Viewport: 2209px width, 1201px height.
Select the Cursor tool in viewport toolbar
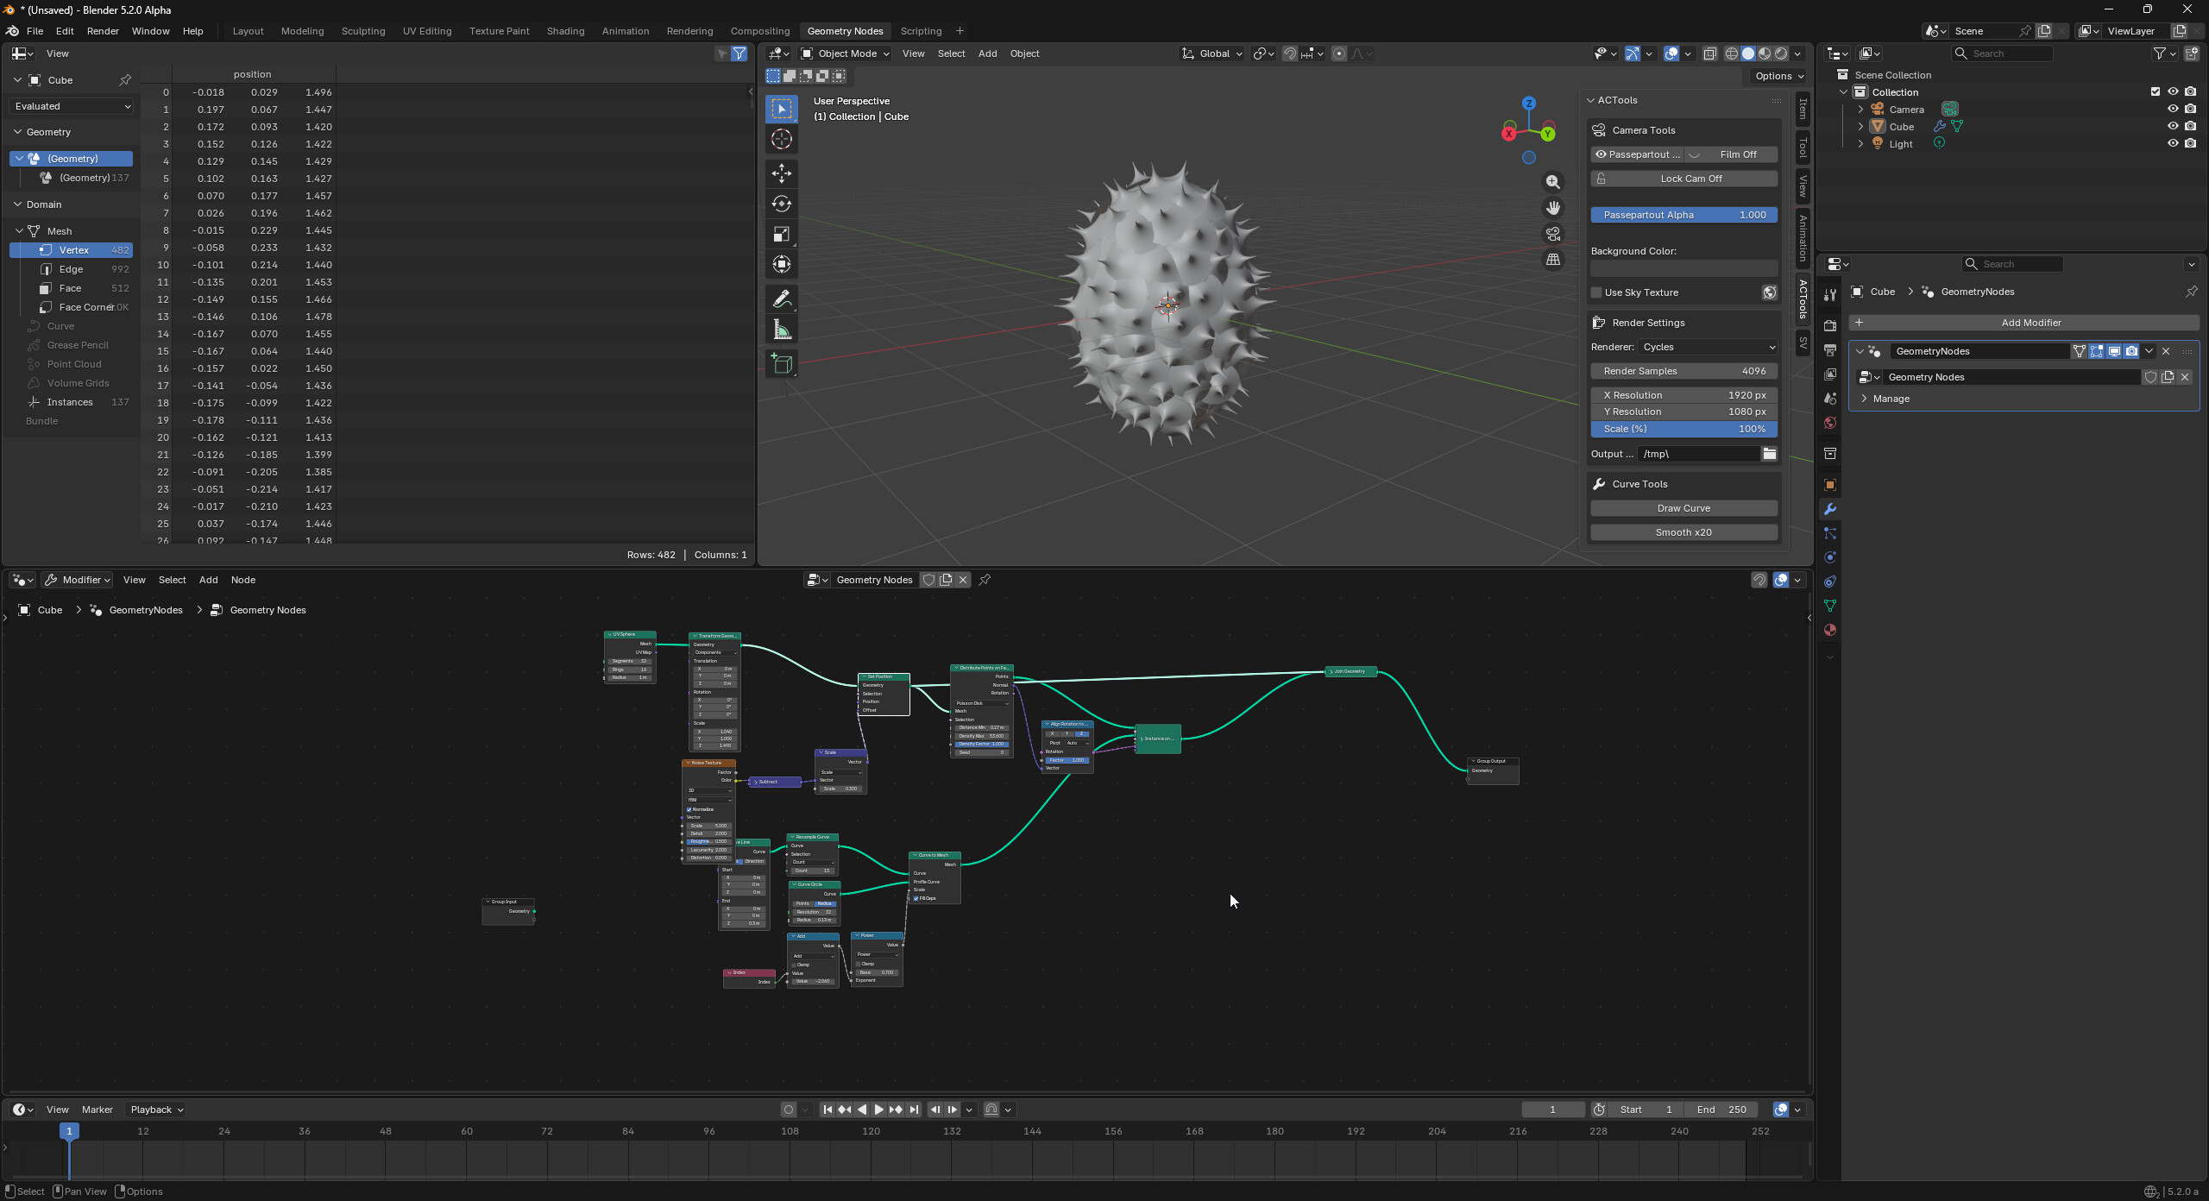tap(781, 140)
